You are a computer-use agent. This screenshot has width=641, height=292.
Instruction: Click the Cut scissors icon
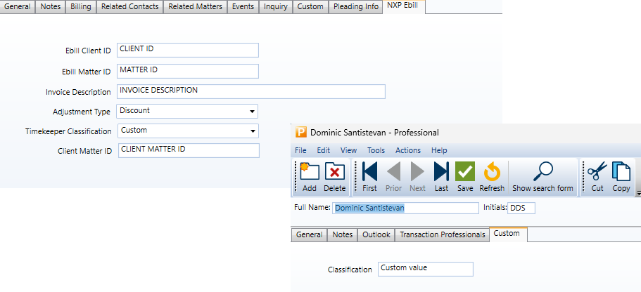click(x=597, y=177)
